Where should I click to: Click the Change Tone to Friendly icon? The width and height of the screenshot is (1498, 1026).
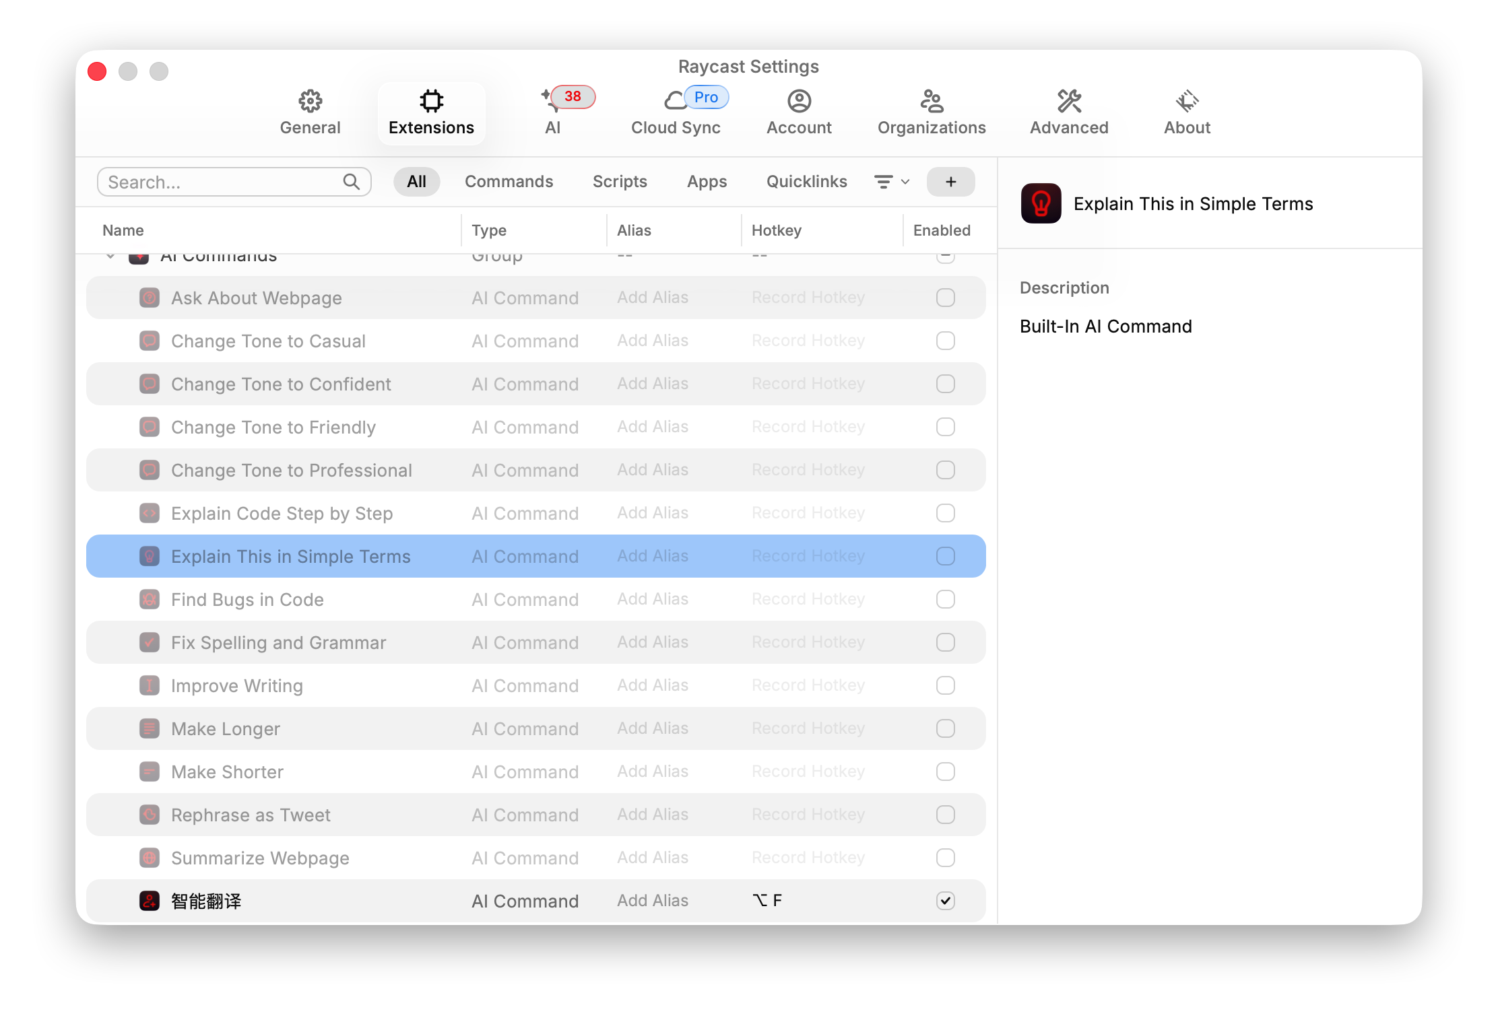150,427
